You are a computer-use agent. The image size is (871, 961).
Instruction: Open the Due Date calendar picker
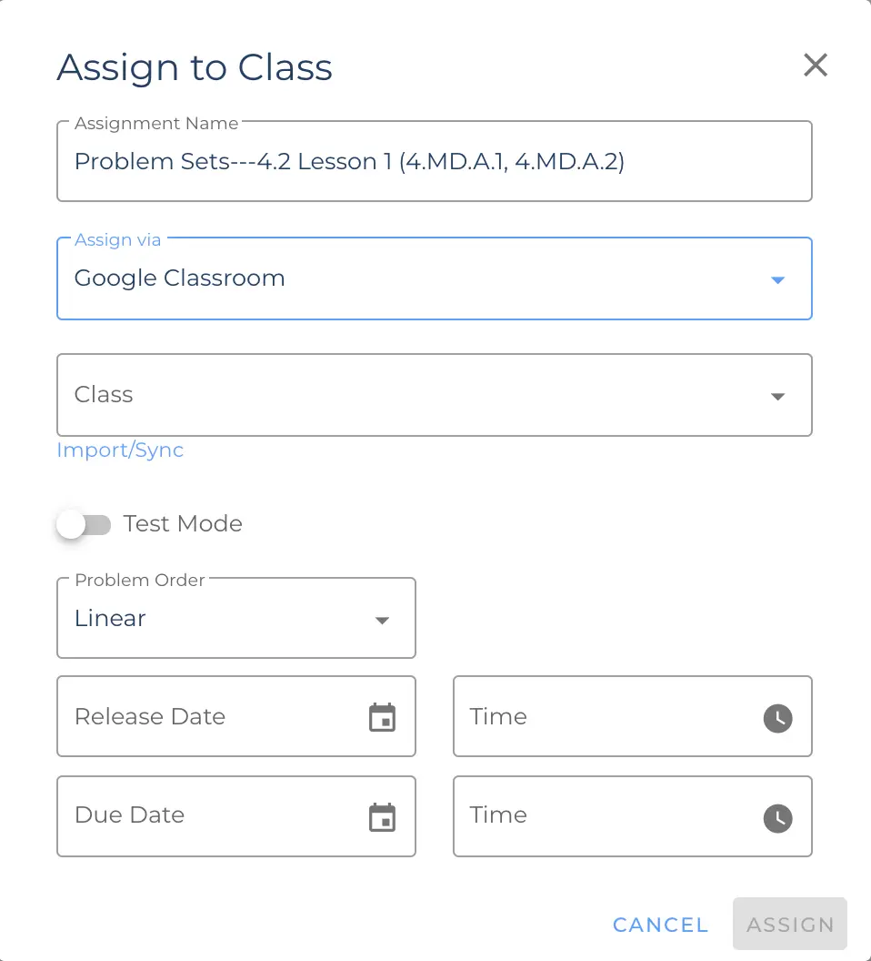pos(382,816)
